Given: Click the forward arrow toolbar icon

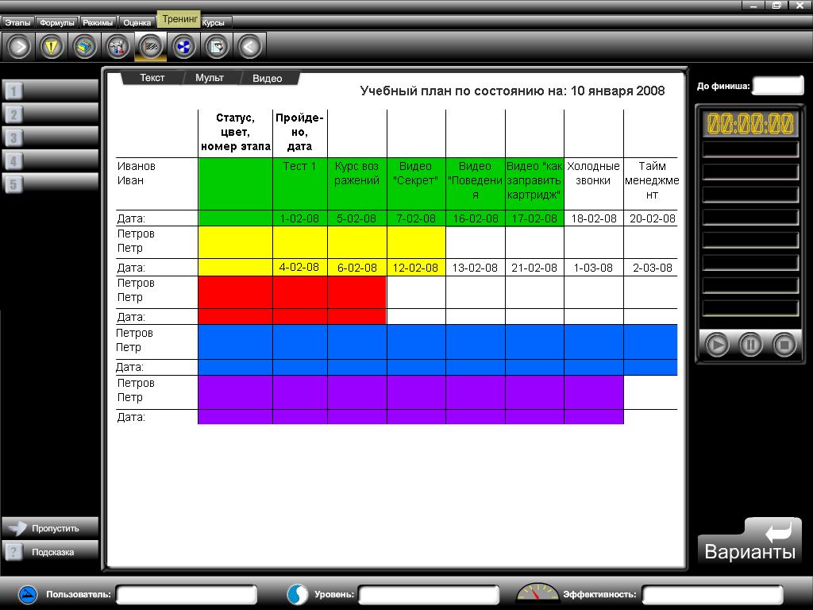Looking at the screenshot, I should (x=19, y=47).
